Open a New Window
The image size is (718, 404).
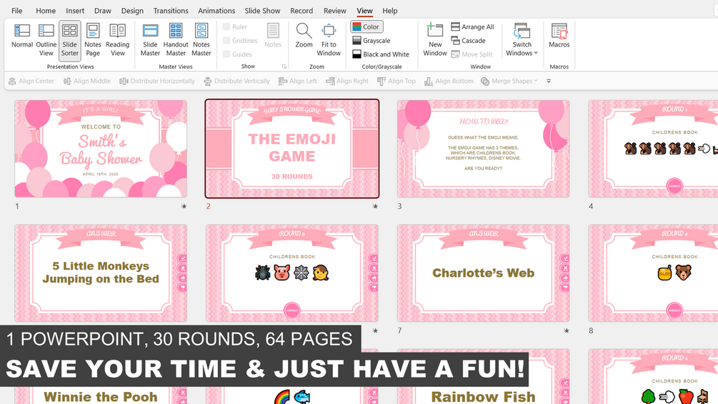(x=435, y=40)
